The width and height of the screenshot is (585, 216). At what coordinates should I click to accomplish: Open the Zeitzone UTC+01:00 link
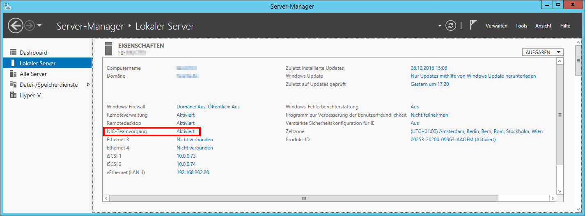(x=476, y=131)
